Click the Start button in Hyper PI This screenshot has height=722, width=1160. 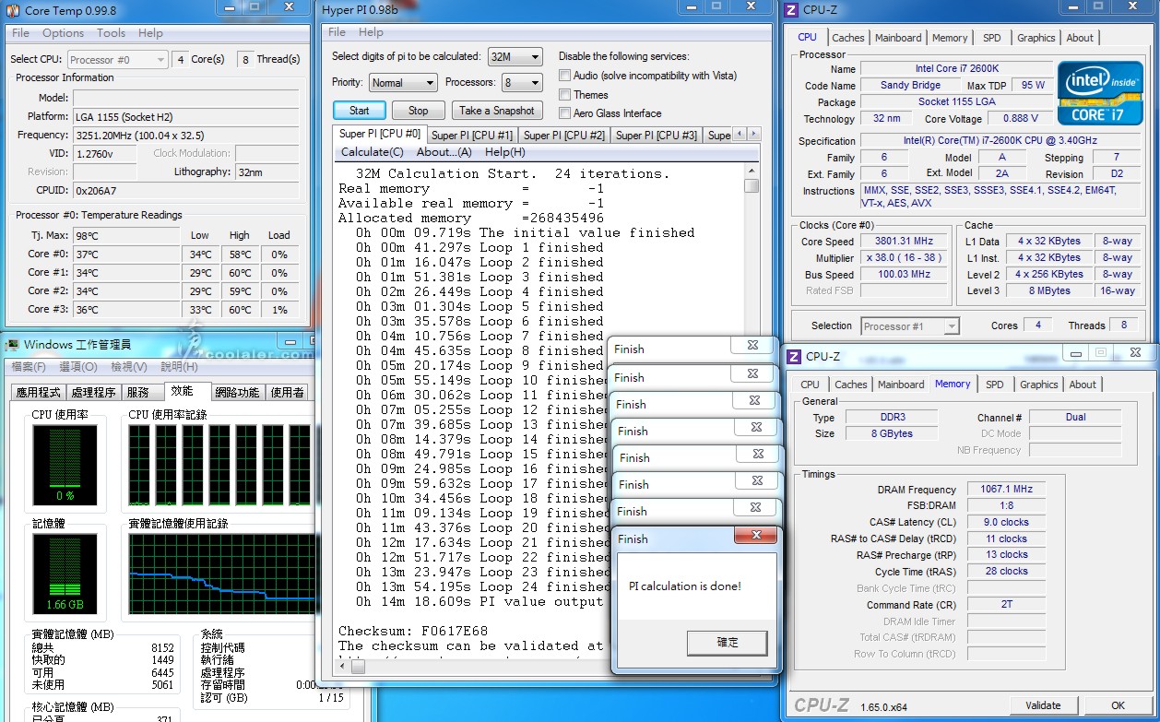(360, 110)
